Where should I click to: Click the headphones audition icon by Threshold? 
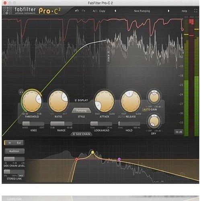point(21,92)
